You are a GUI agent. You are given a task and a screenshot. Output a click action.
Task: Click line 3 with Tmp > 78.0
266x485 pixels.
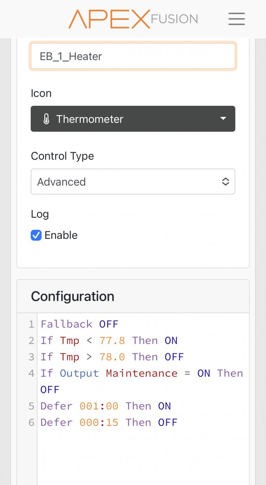click(112, 357)
